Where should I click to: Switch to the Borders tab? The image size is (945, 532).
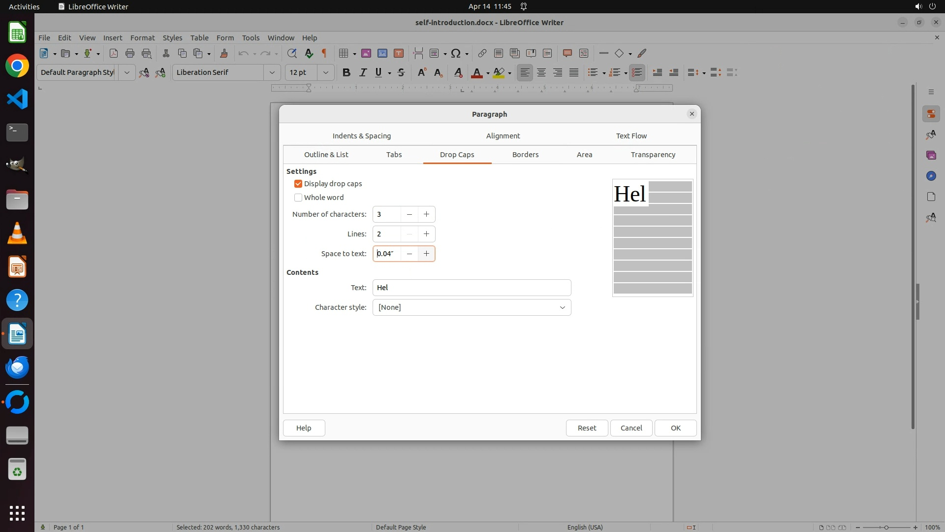pyautogui.click(x=525, y=155)
